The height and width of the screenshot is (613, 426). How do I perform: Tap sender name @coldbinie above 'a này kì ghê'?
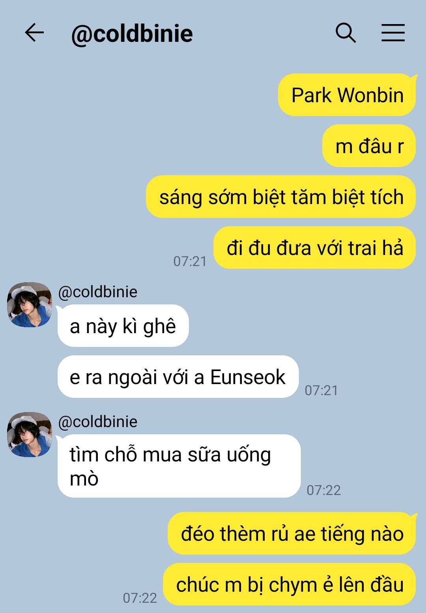point(97,292)
